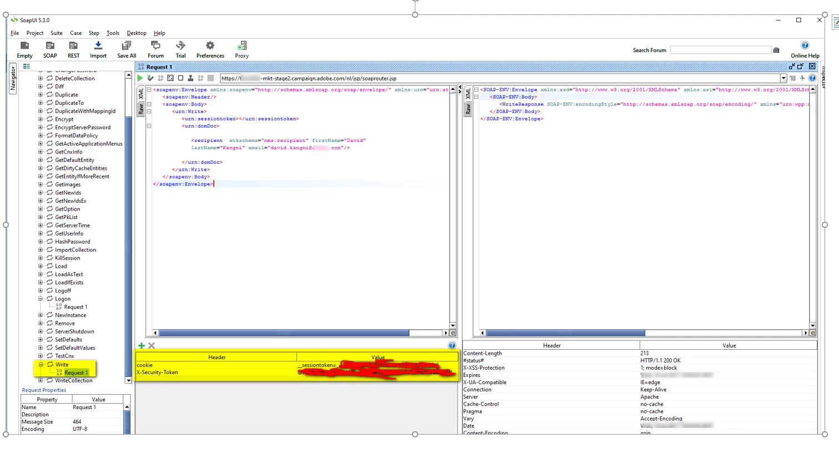
Task: Click the Search Forum input field
Action: pos(720,50)
